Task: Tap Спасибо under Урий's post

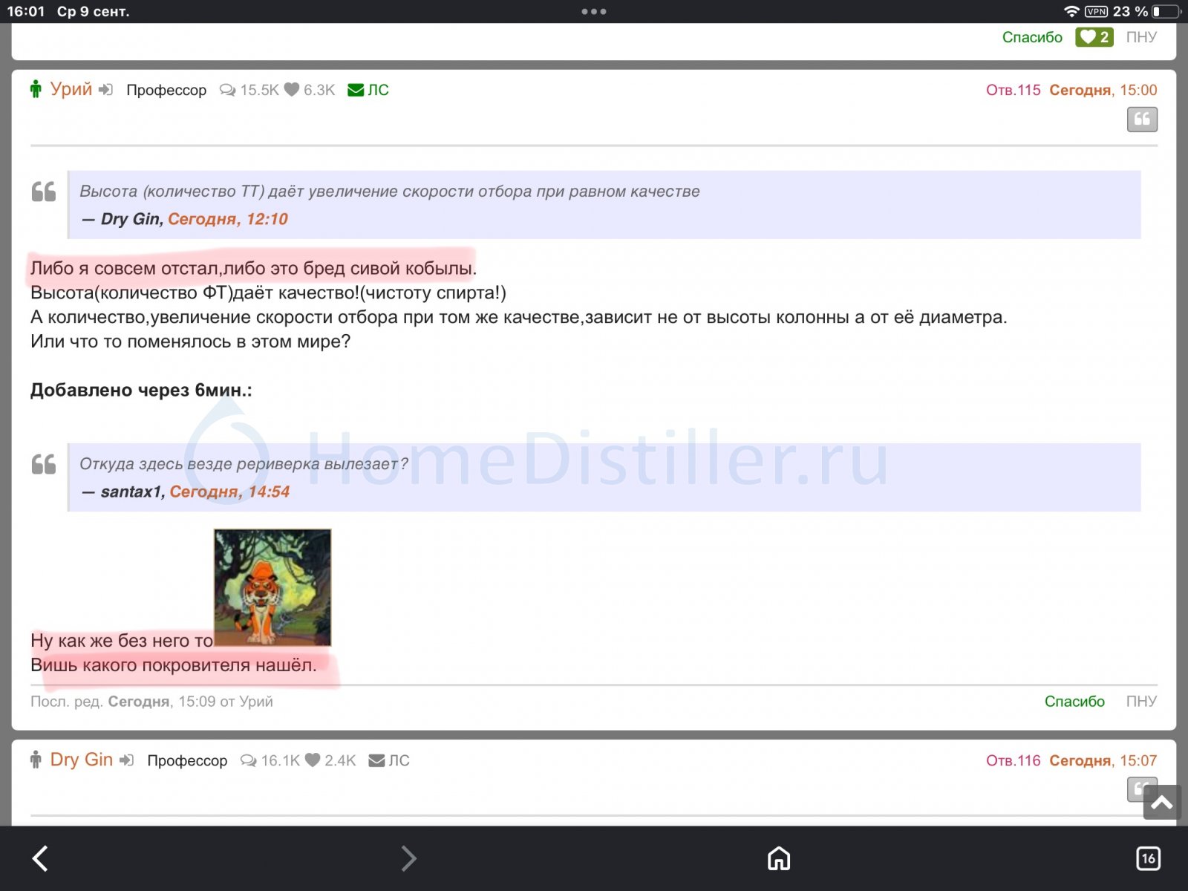Action: pos(1074,701)
